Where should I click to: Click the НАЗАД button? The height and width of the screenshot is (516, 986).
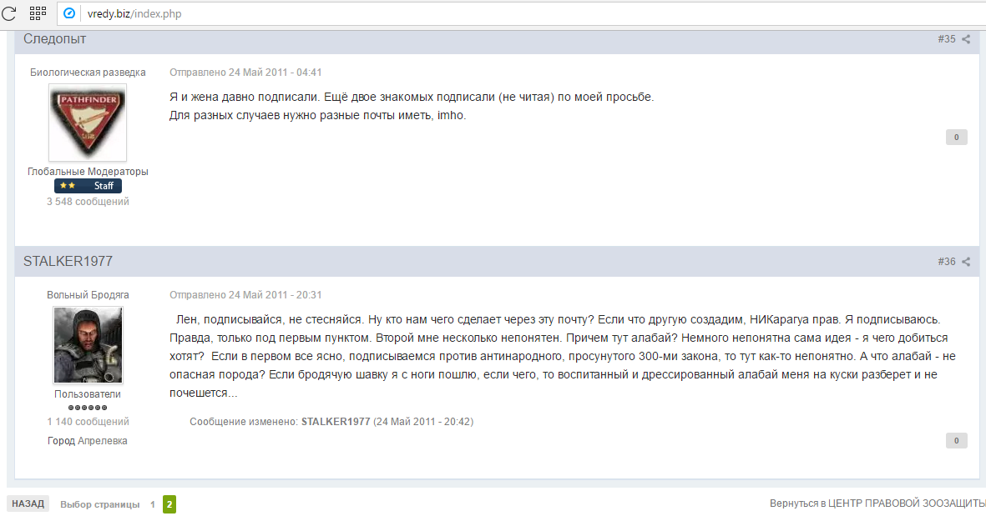pyautogui.click(x=28, y=503)
